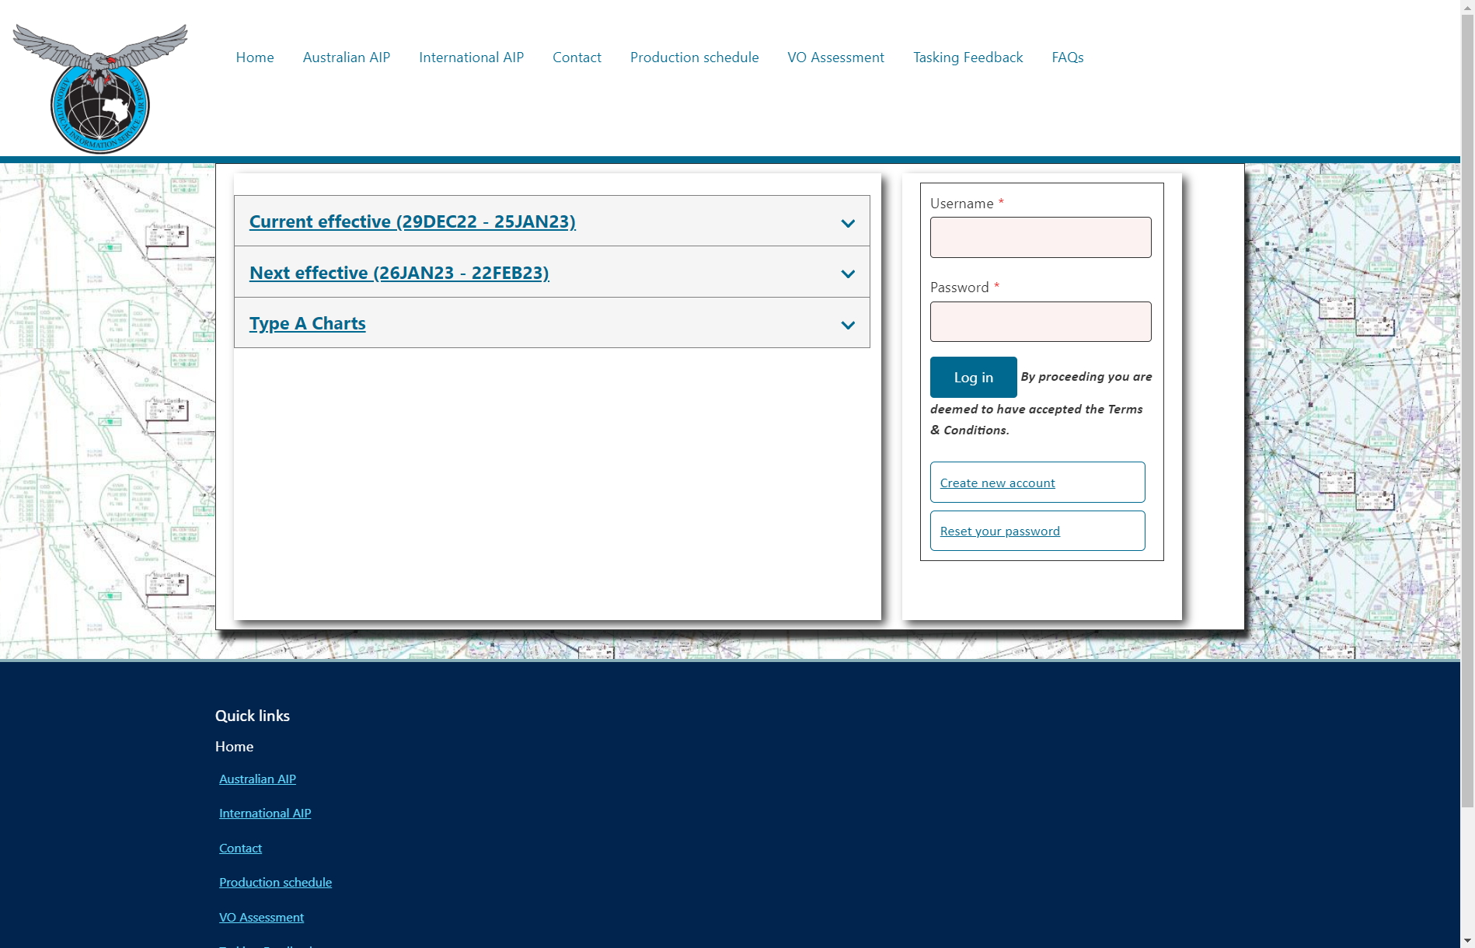The image size is (1475, 948).
Task: Open Next effective (26JAN23 - 22FEB23) link
Action: tap(399, 273)
